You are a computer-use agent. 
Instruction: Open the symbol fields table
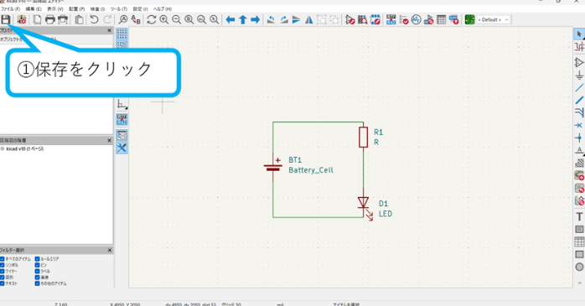(442, 19)
